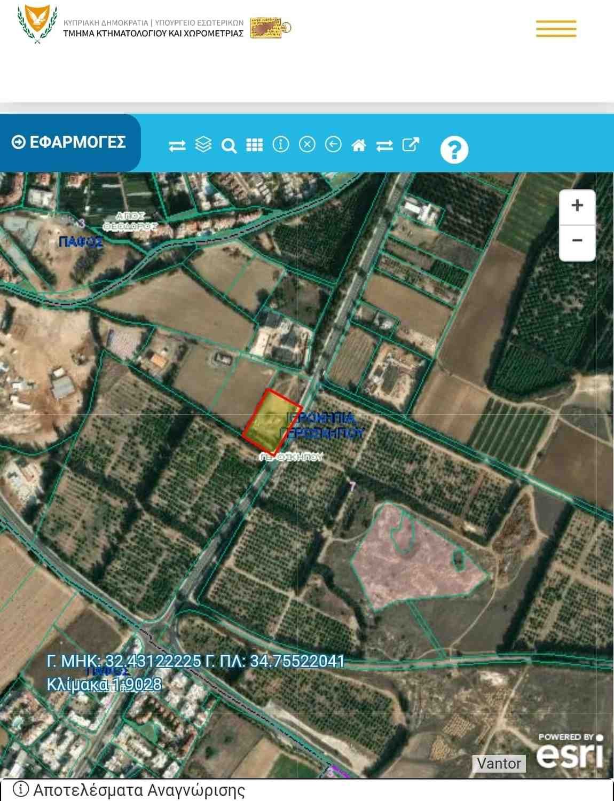The image size is (614, 801).
Task: Click the swap arrows icon beside the home icon
Action: click(384, 145)
